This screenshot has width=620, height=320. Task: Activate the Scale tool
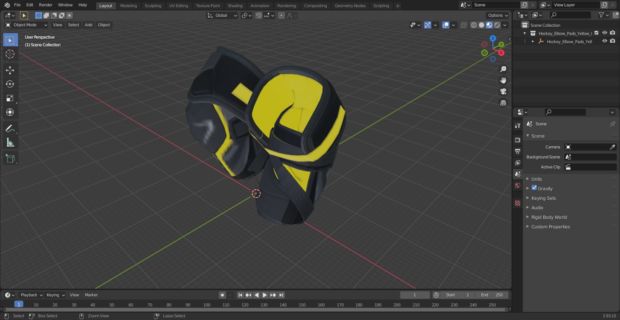[10, 98]
